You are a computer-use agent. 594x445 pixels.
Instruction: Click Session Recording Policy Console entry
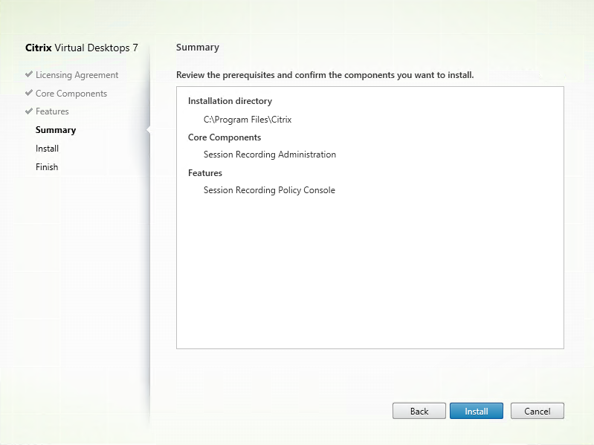pyautogui.click(x=269, y=190)
